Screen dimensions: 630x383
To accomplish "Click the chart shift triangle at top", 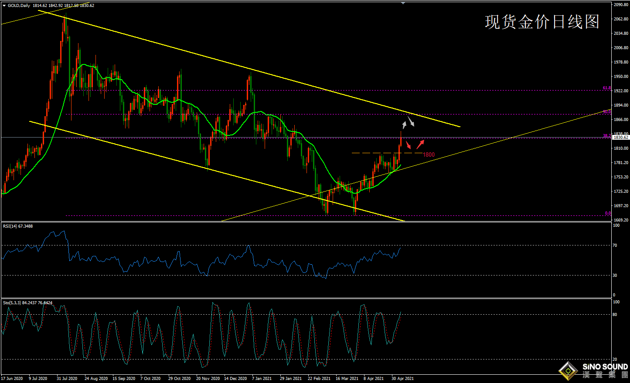I will (x=403, y=3).
